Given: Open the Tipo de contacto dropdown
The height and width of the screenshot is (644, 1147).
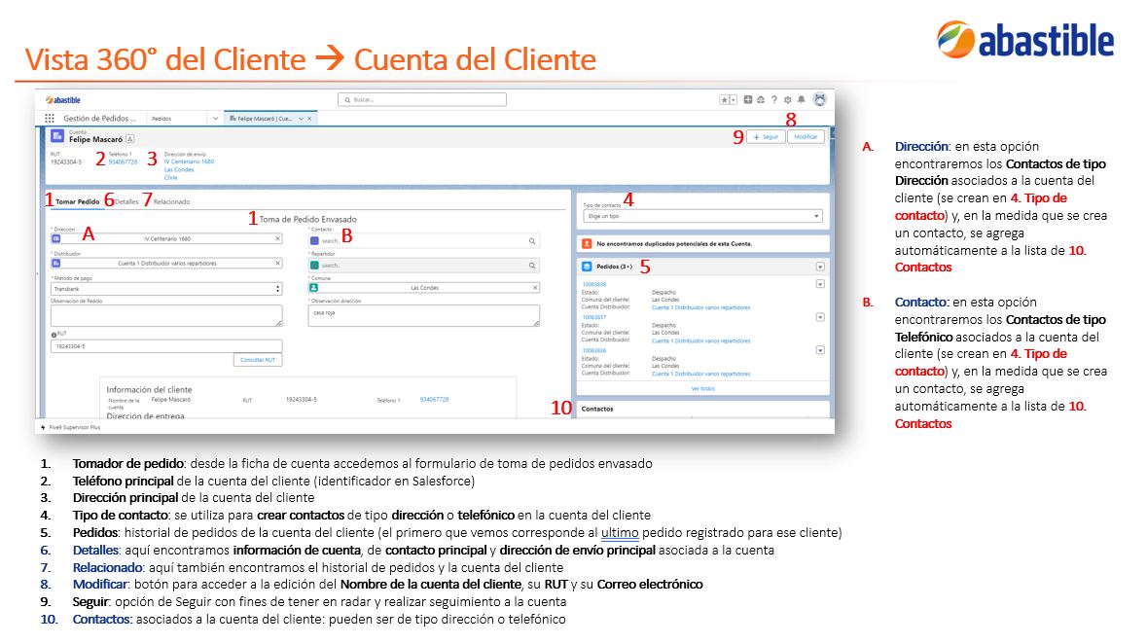Looking at the screenshot, I should [x=702, y=216].
